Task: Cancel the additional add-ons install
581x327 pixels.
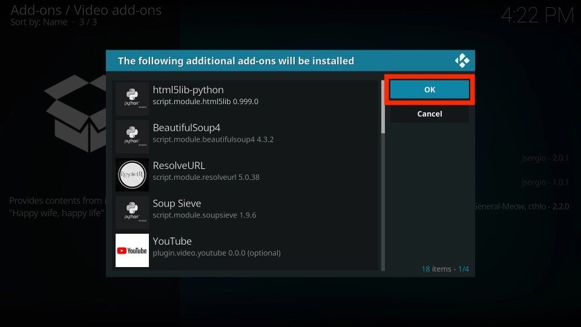Action: tap(430, 114)
